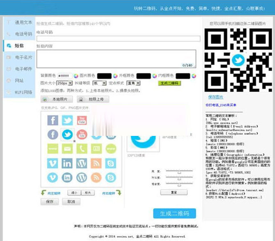Select the square Twitter logo icon
The image size is (275, 241).
click(67, 120)
